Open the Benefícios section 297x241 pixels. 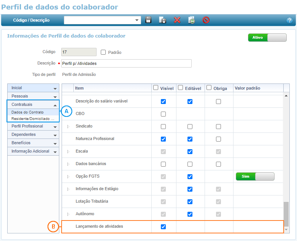pyautogui.click(x=33, y=143)
